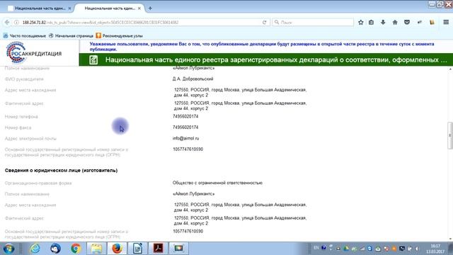Image resolution: width=453 pixels, height=255 pixels.
Task: Open the File Explorer folder on taskbar
Action: point(96,249)
